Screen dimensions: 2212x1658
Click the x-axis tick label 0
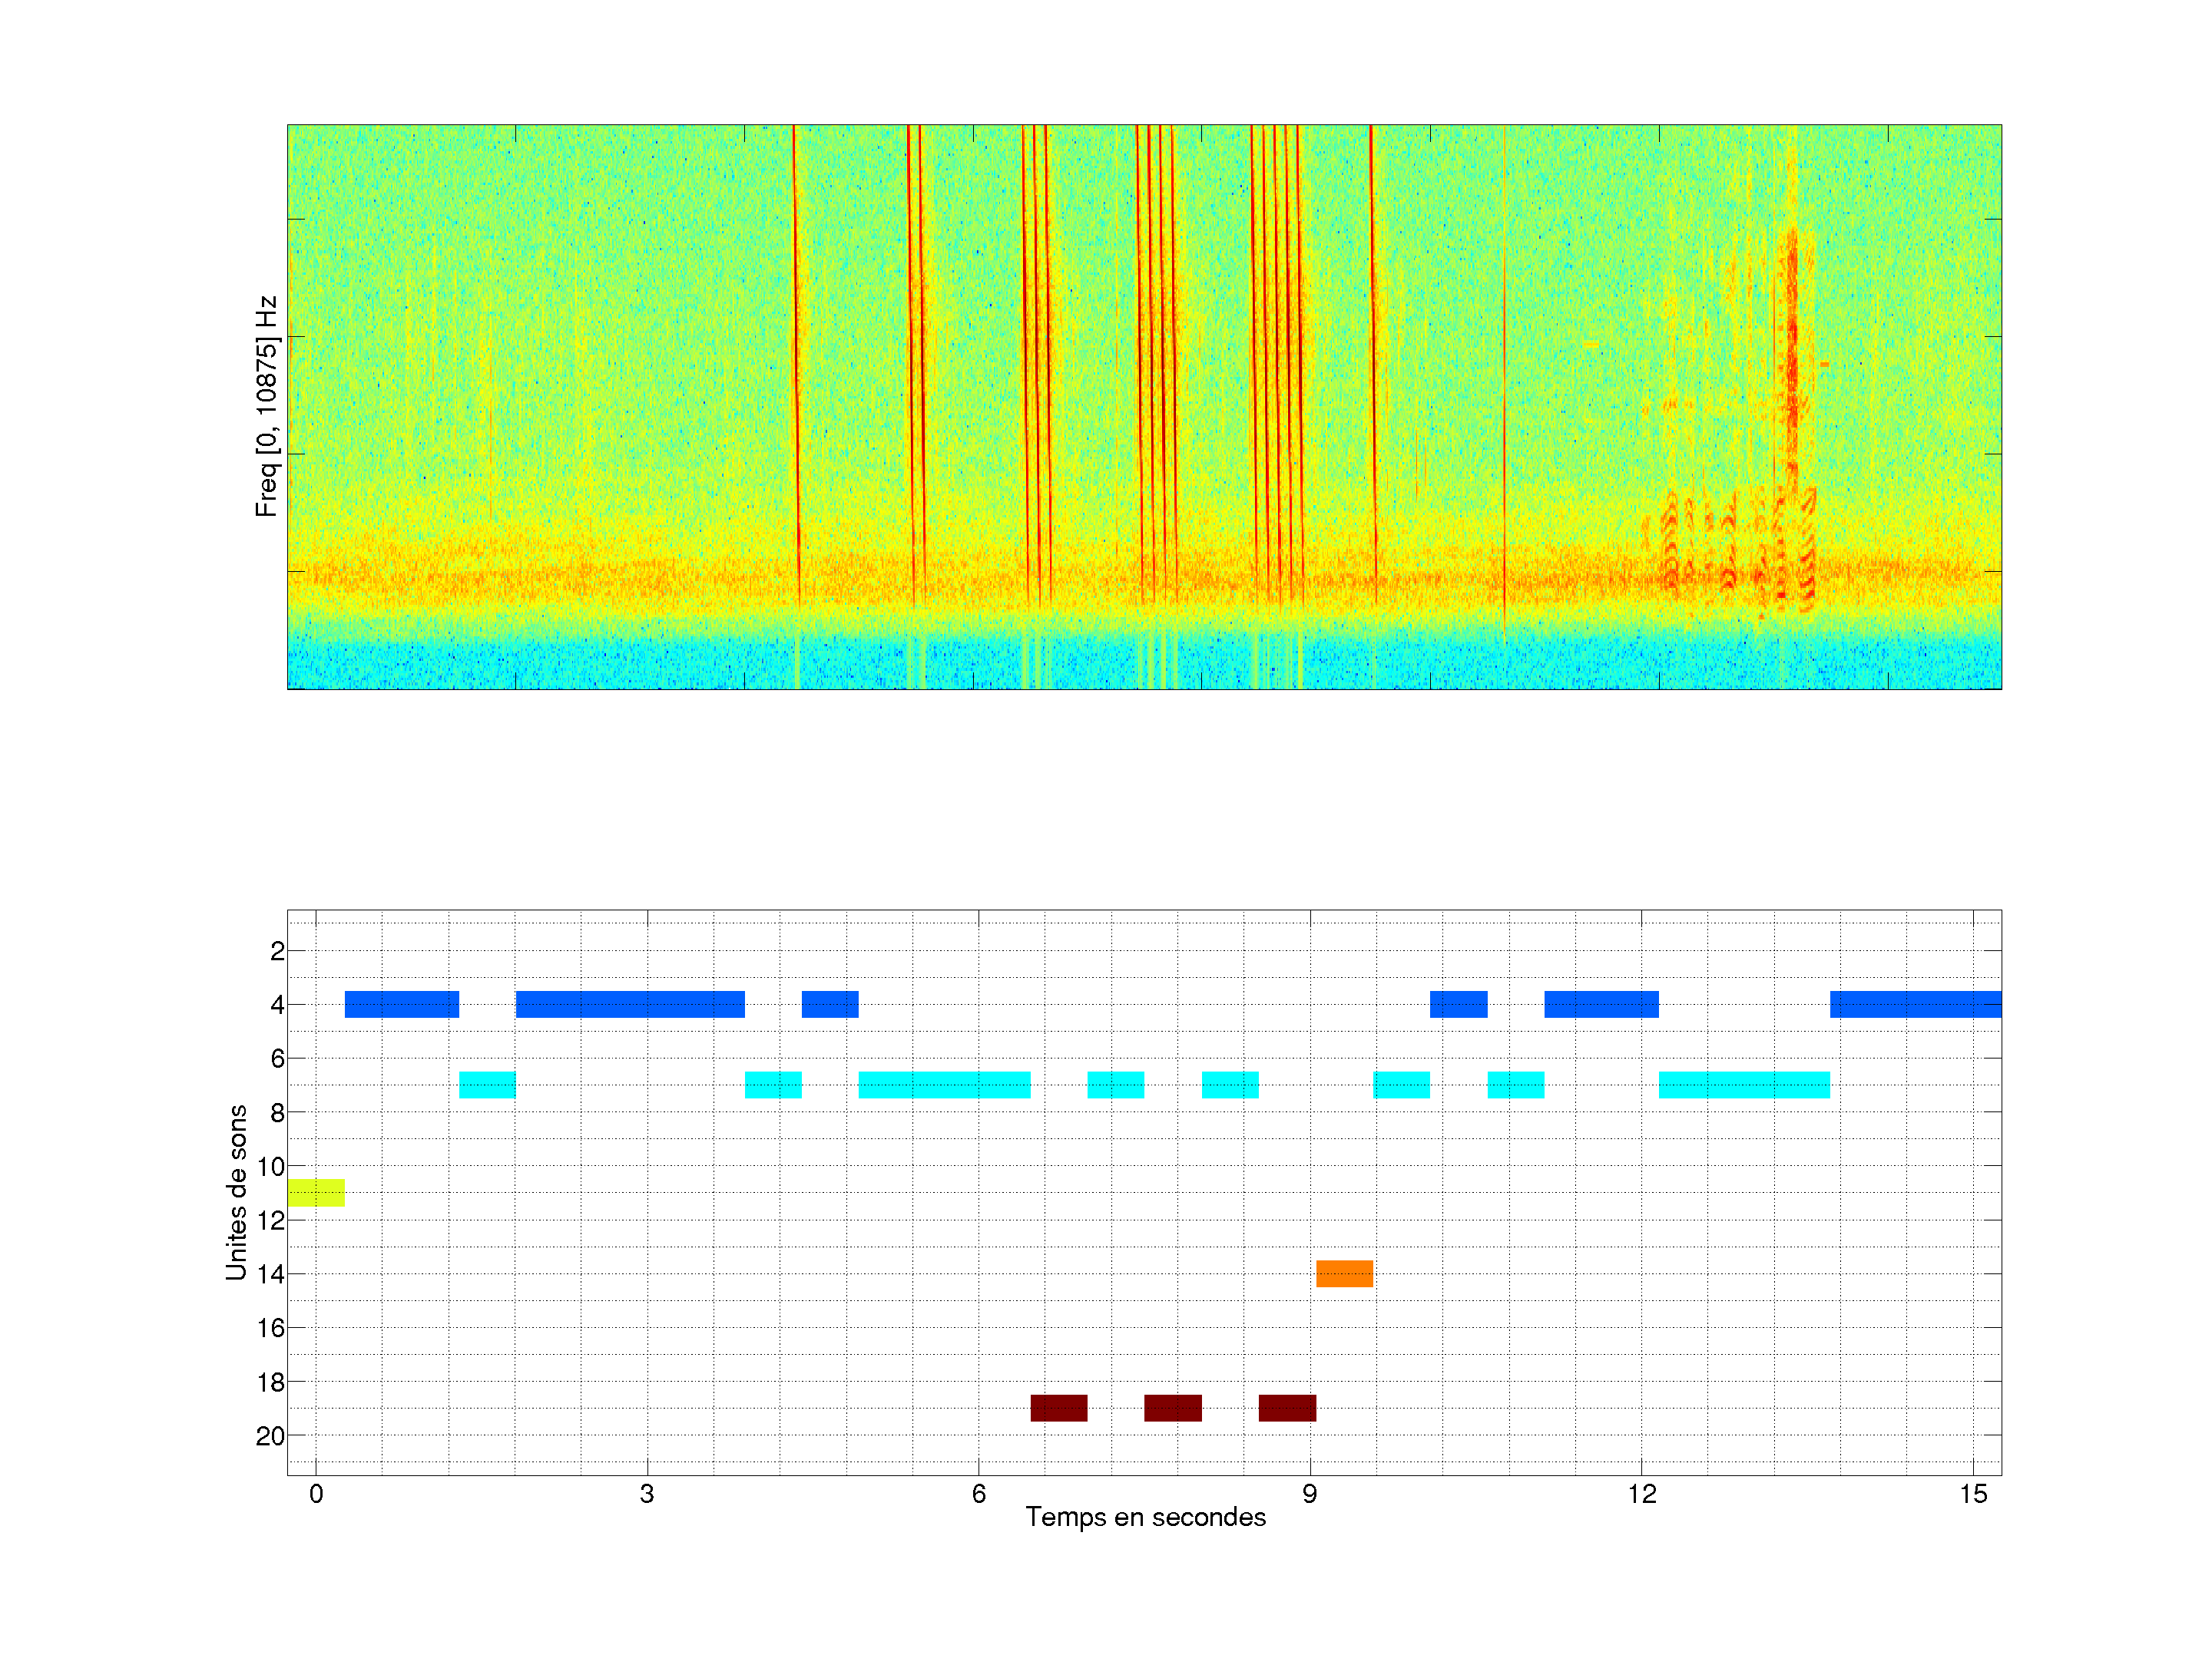click(x=316, y=1494)
